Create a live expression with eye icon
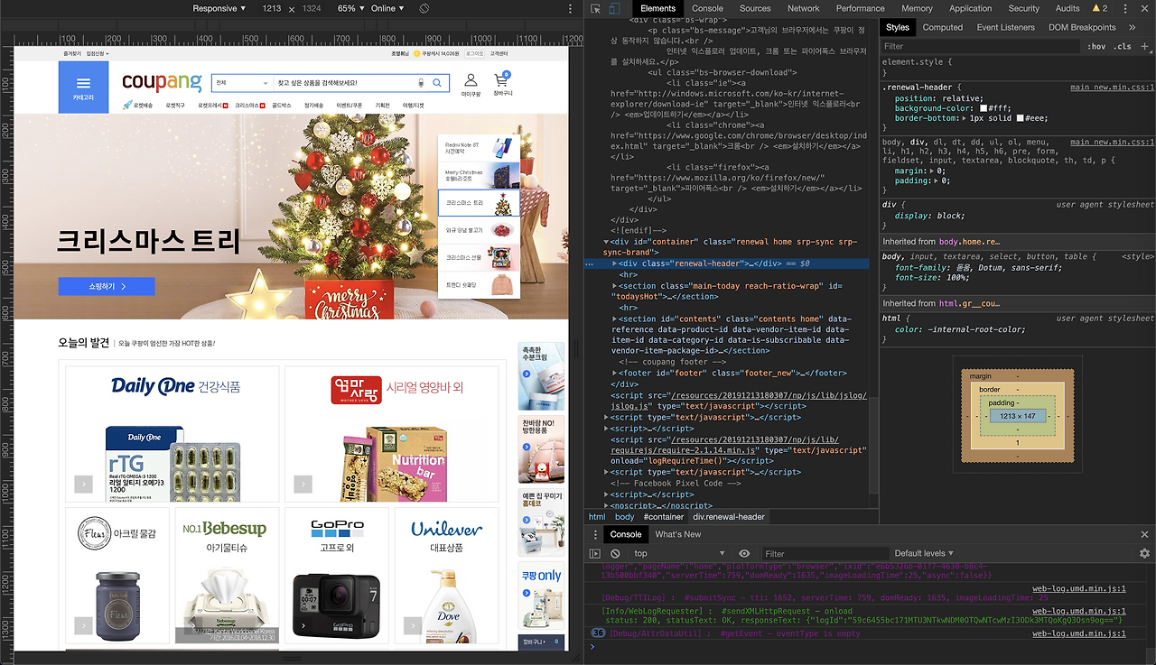Image resolution: width=1156 pixels, height=665 pixels. pyautogui.click(x=744, y=553)
